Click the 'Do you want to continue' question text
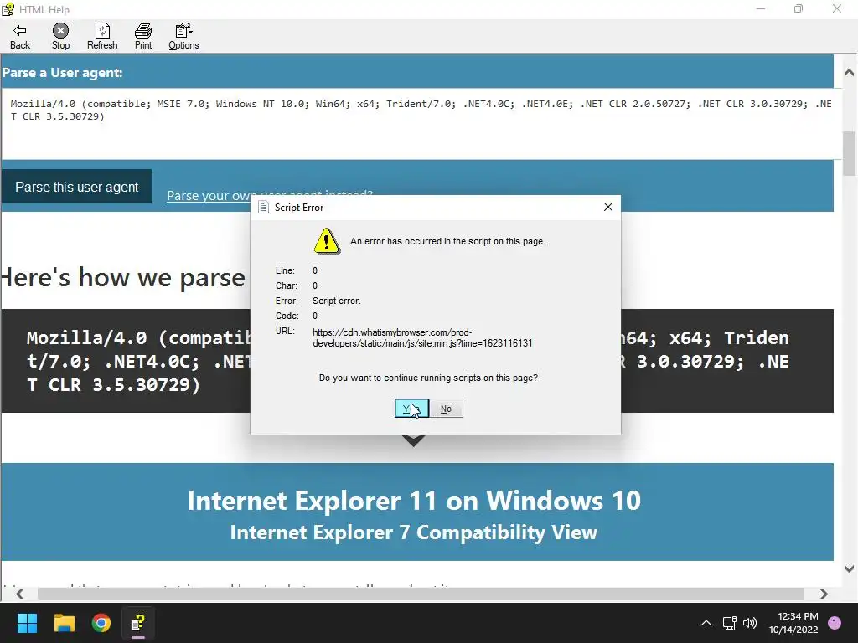This screenshot has height=643, width=858. click(x=428, y=378)
